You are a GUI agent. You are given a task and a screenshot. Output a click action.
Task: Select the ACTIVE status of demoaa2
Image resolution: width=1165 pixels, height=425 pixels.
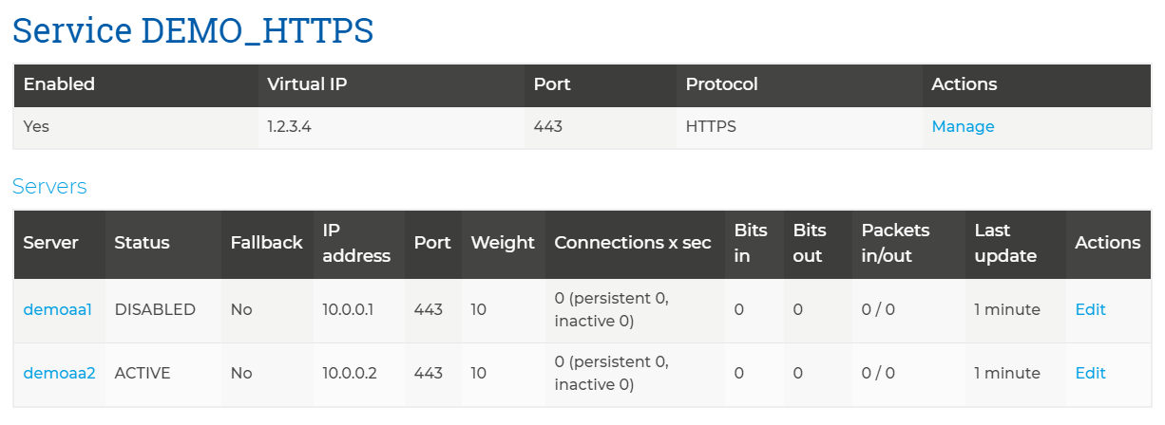pos(143,373)
